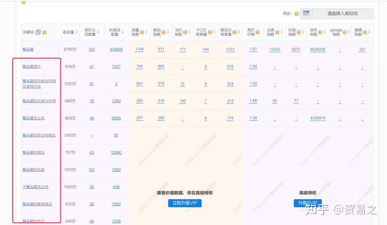This screenshot has width=387, height=225.
Task: Sort by 竞价公司数量 using its arrows
Action: tap(98, 32)
